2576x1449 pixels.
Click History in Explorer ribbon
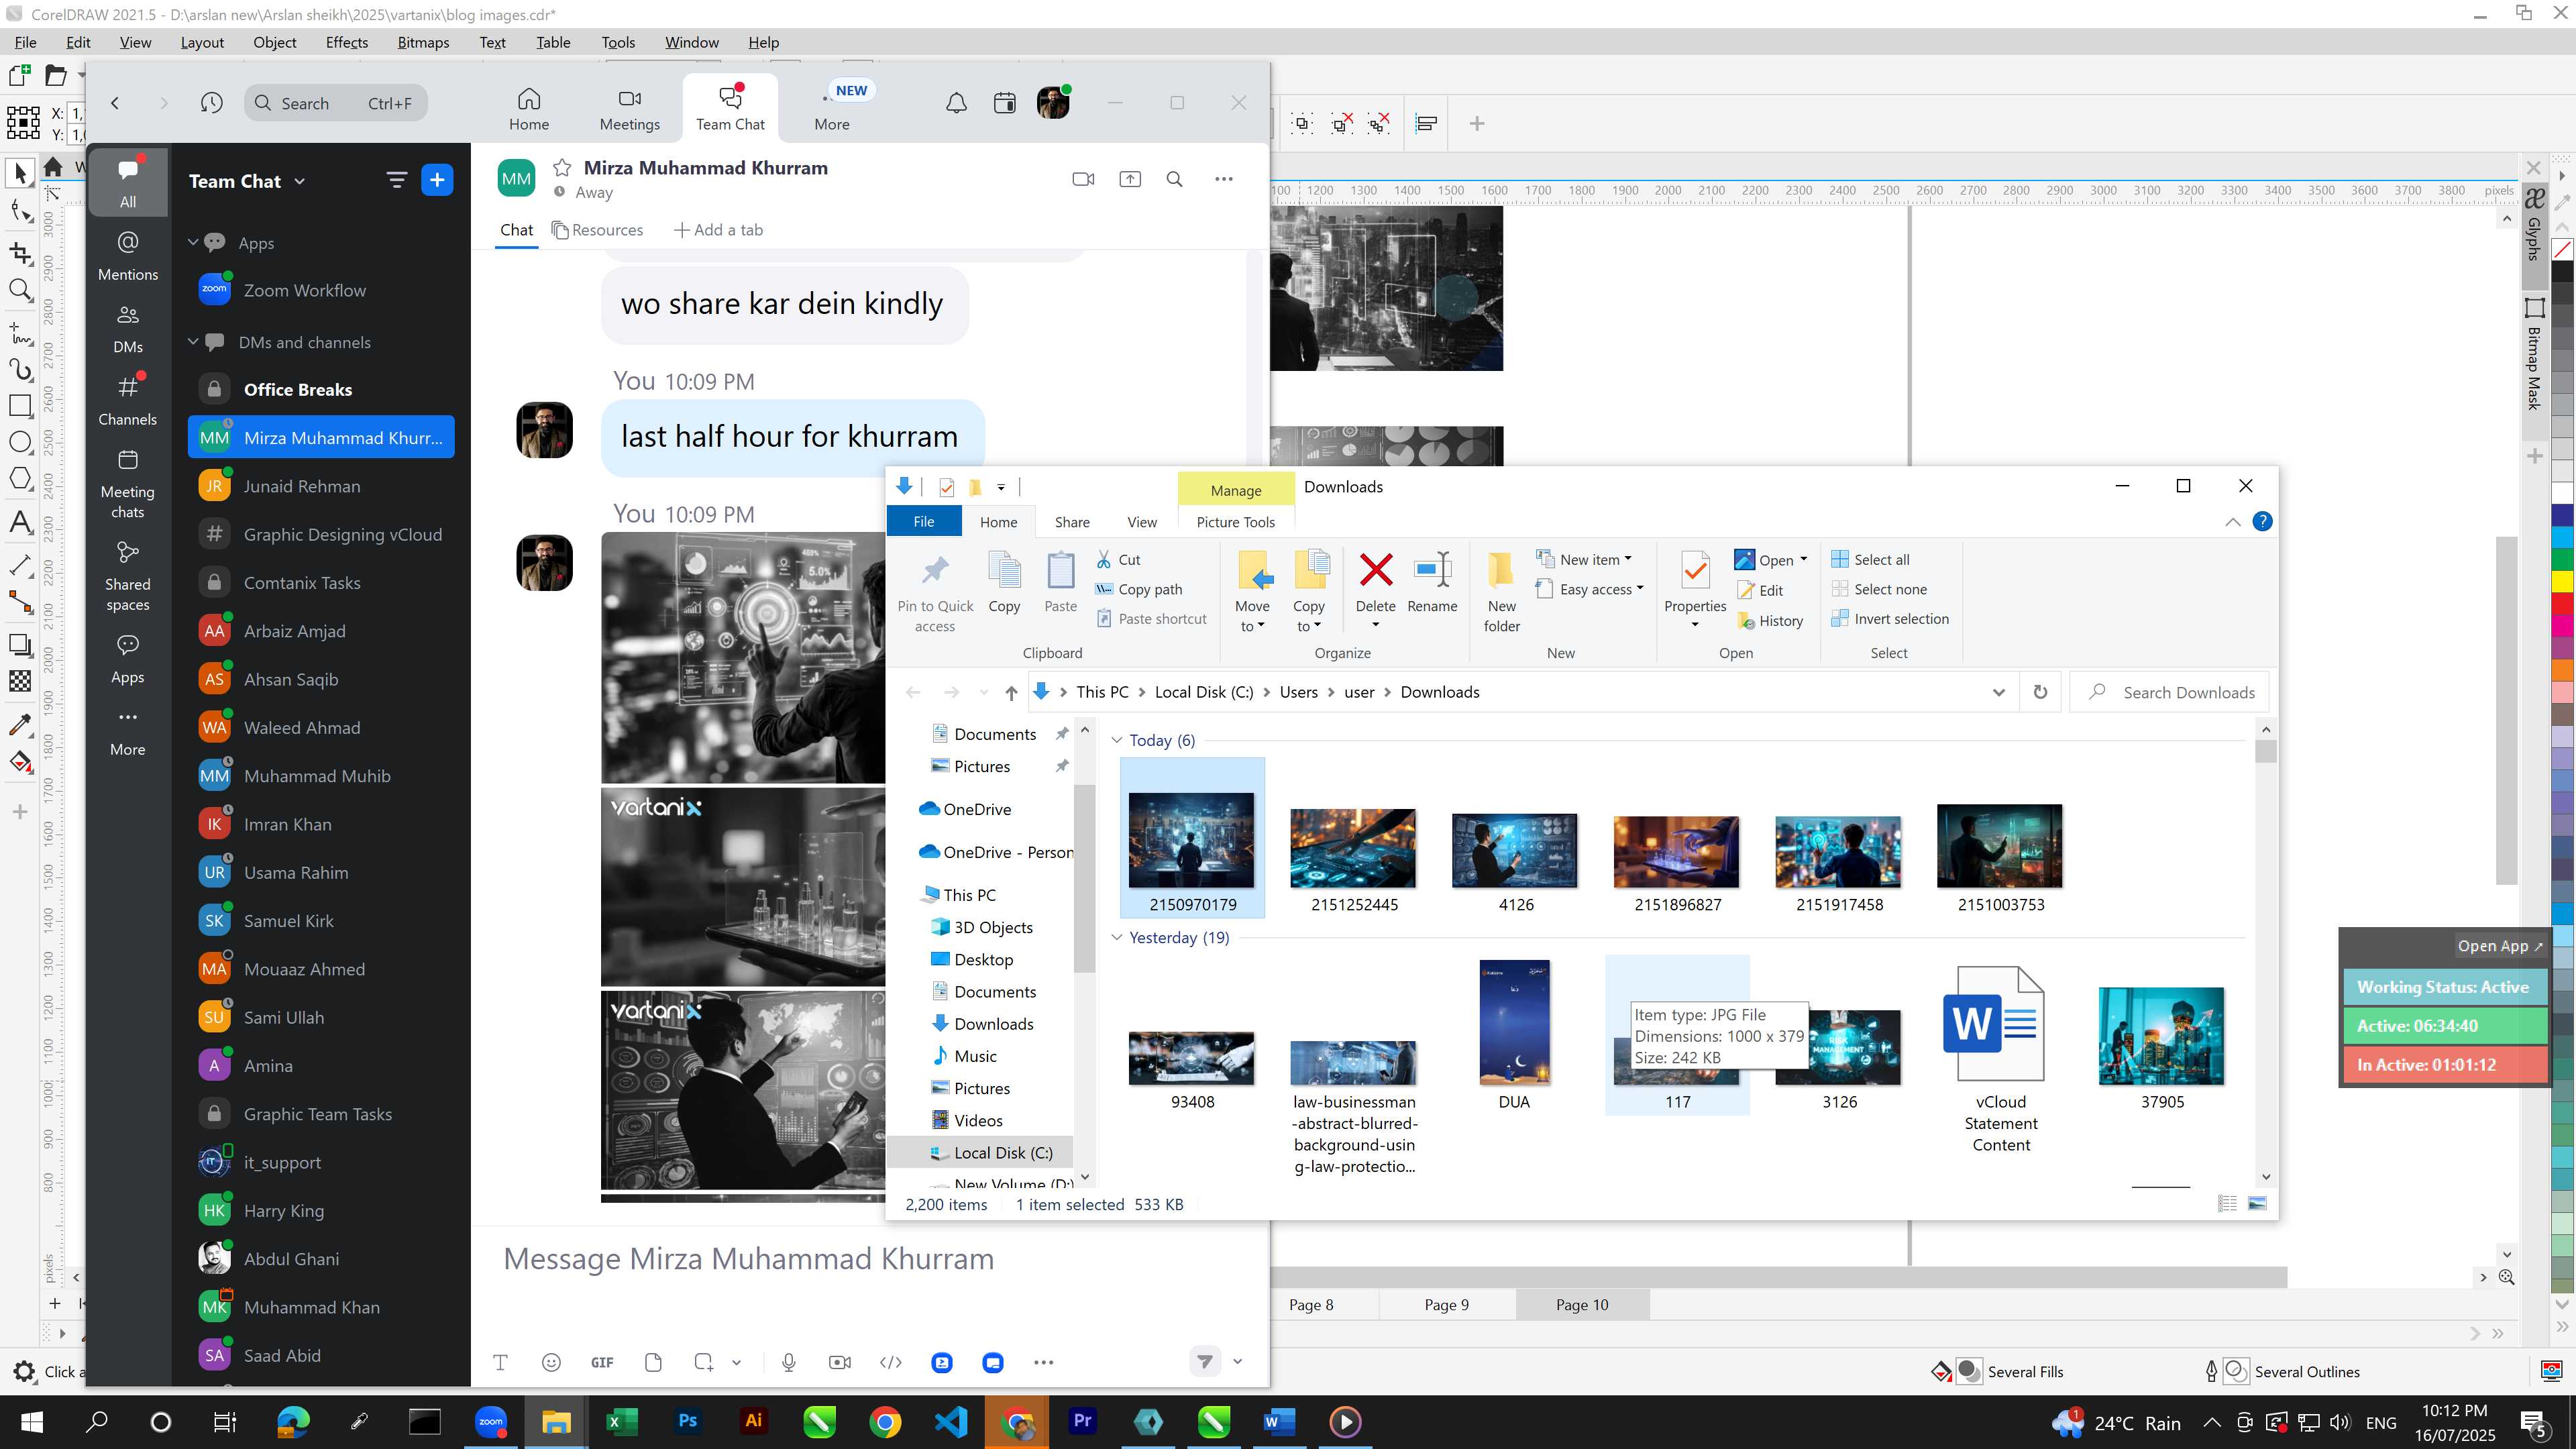(1770, 621)
